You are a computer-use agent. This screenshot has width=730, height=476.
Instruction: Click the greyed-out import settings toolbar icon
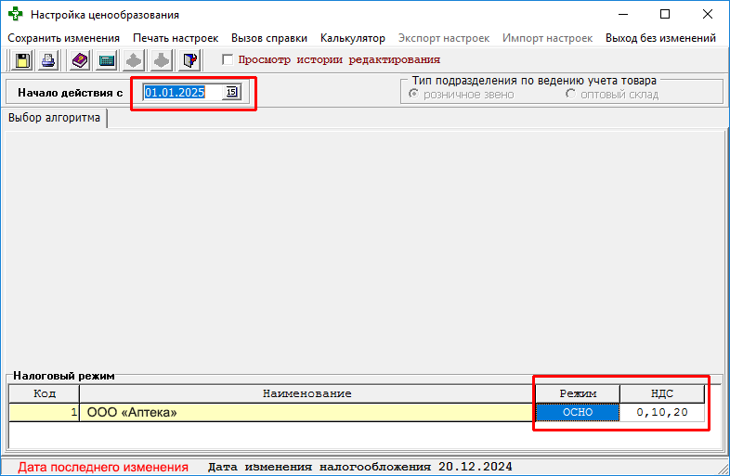[162, 60]
